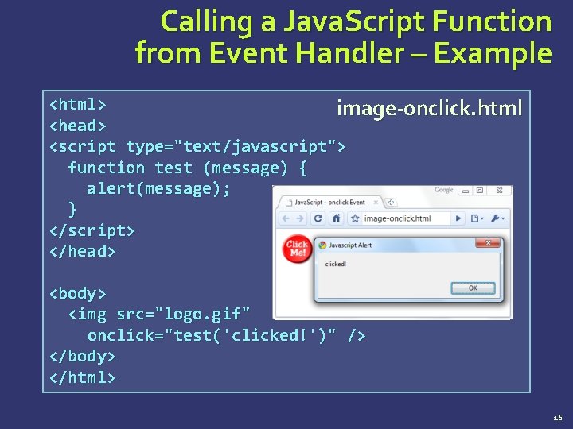Click the image-onclick.html filename label on slide
The height and width of the screenshot is (429, 573).
pos(430,108)
